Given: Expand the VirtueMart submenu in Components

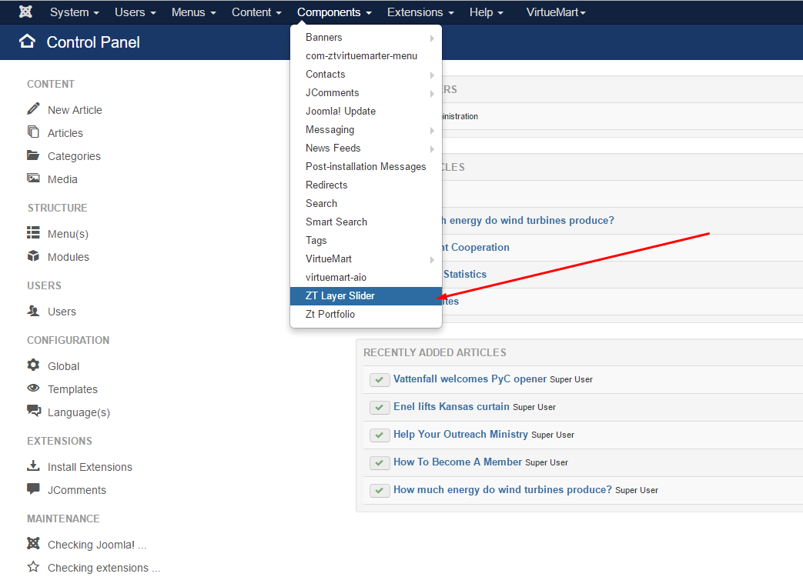Looking at the screenshot, I should tap(366, 259).
